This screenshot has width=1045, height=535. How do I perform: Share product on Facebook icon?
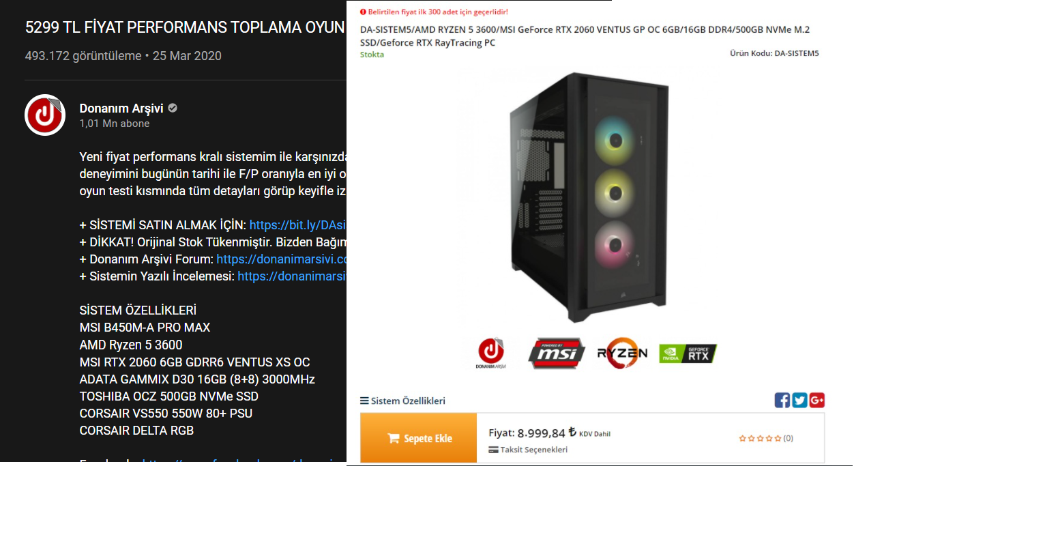click(782, 401)
